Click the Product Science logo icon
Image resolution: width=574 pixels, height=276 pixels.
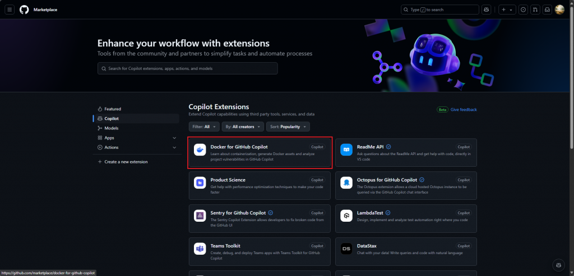tap(200, 183)
